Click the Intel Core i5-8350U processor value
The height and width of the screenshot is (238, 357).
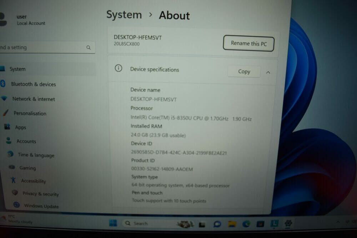(x=191, y=118)
